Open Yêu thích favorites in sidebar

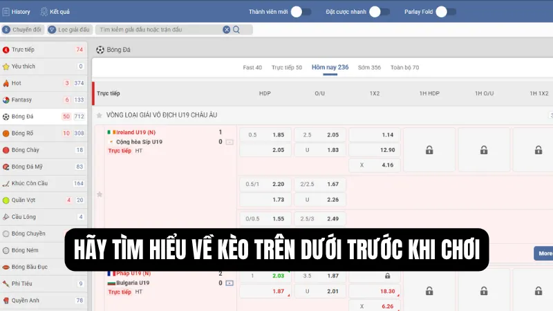pyautogui.click(x=44, y=66)
